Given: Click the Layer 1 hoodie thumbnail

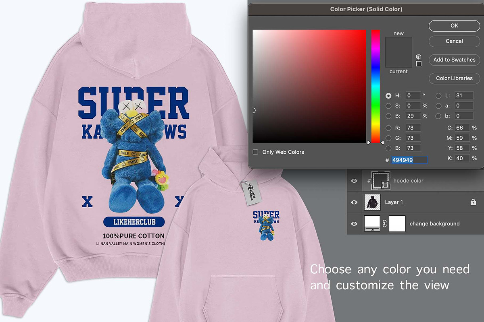Looking at the screenshot, I should 372,202.
